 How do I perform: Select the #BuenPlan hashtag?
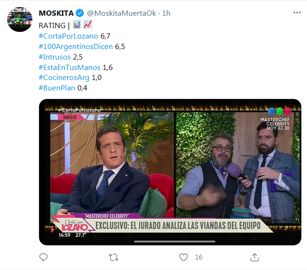(x=57, y=88)
